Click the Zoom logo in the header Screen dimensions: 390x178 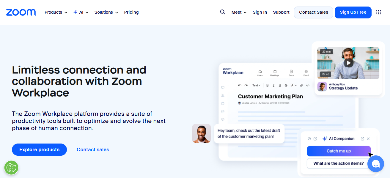click(21, 12)
